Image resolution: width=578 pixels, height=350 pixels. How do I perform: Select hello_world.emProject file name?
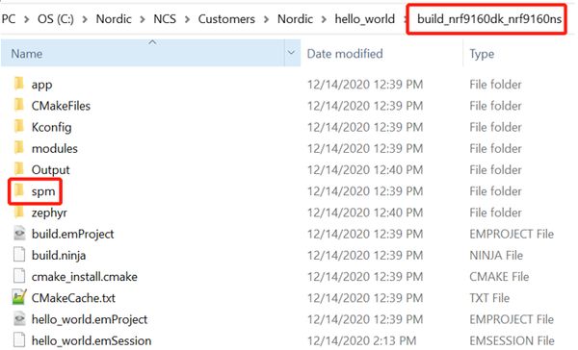90,319
